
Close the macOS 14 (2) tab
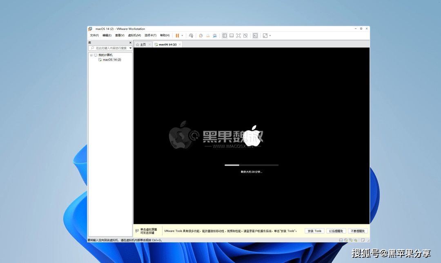(x=180, y=45)
